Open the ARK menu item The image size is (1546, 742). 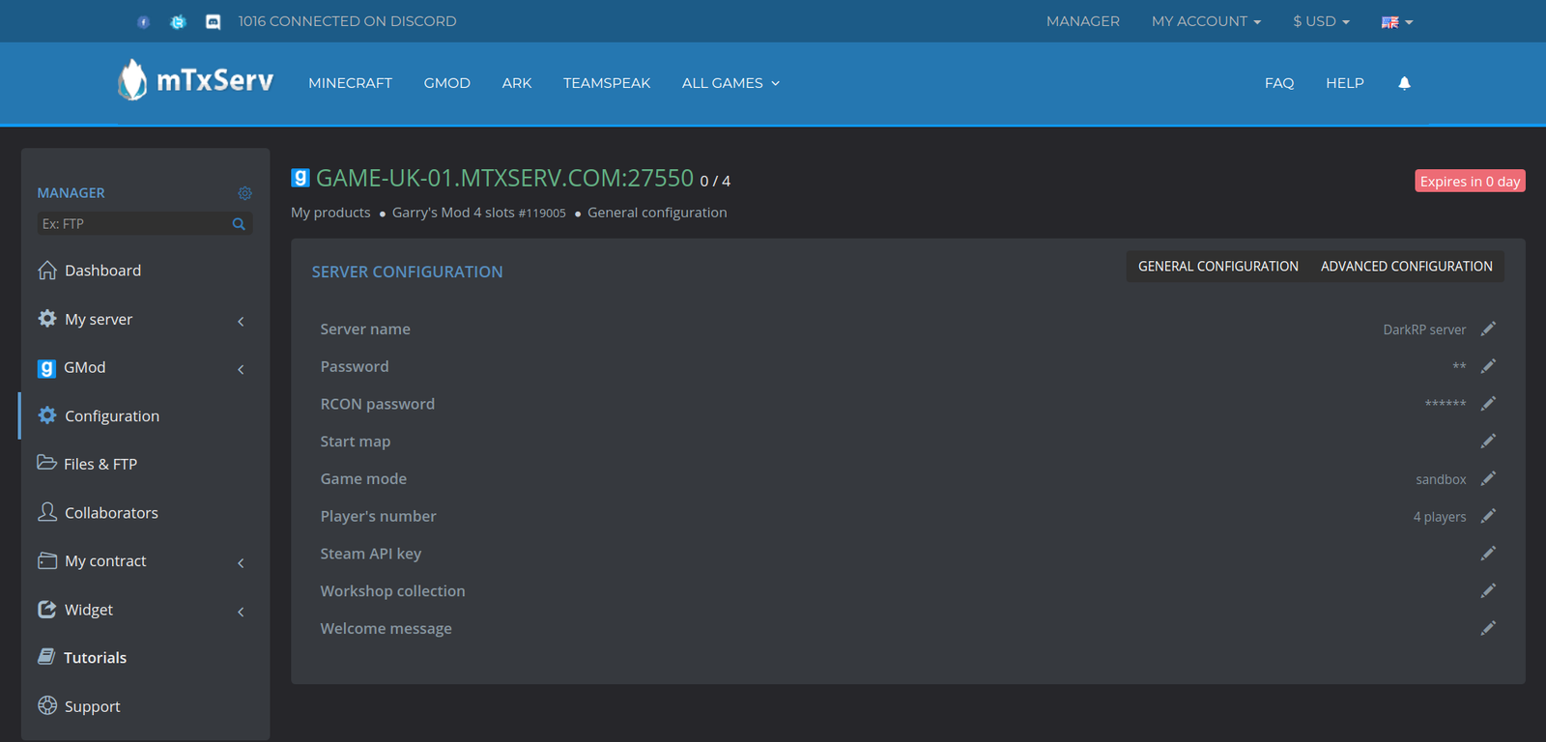(517, 83)
